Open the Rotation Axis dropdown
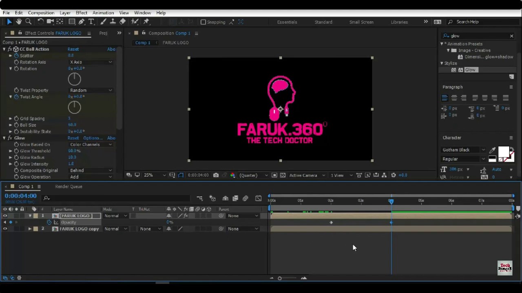Viewport: 522px width, 293px height. tap(91, 62)
